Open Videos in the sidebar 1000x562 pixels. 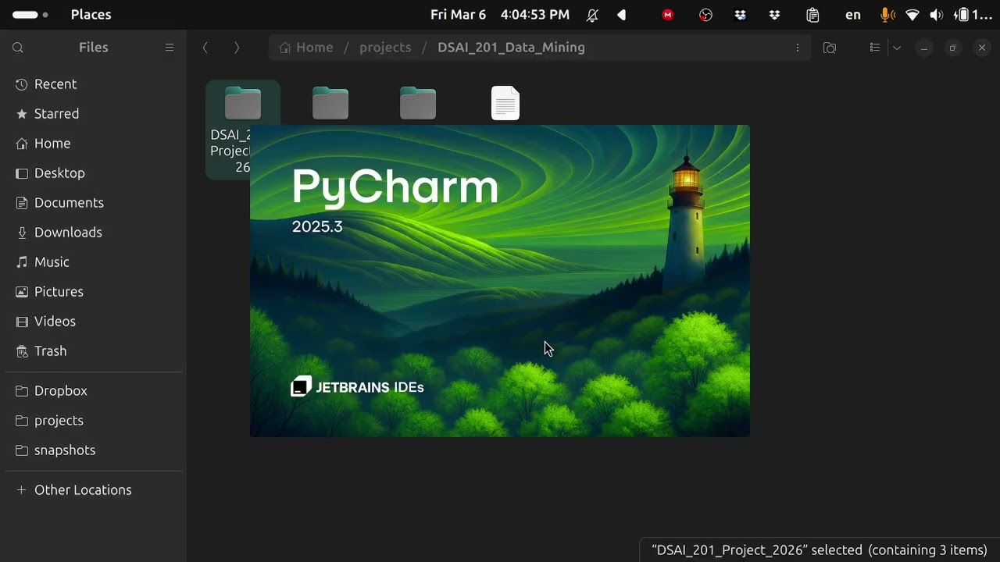click(94, 322)
